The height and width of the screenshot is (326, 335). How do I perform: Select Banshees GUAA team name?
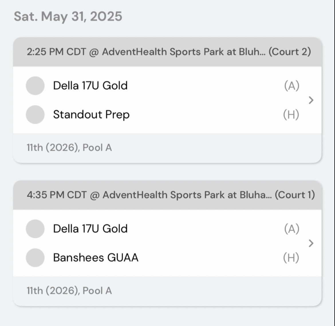[x=96, y=258]
